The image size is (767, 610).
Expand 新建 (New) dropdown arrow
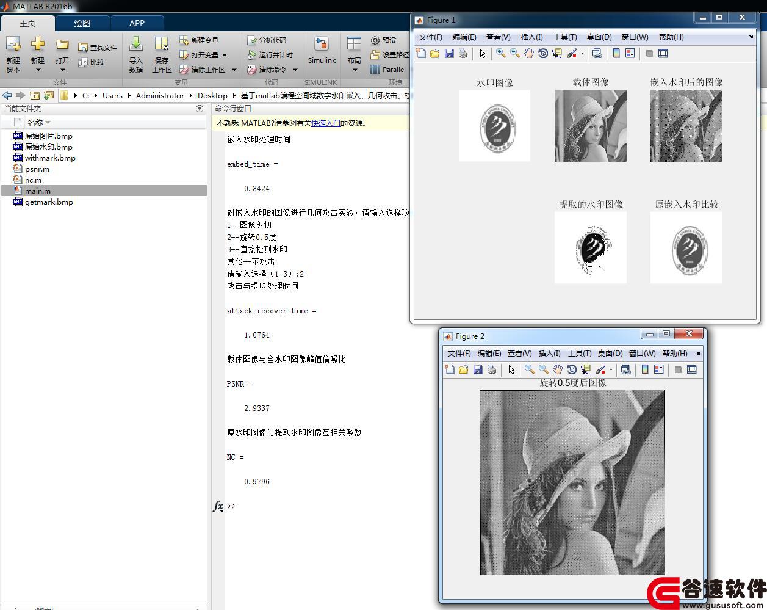point(38,70)
